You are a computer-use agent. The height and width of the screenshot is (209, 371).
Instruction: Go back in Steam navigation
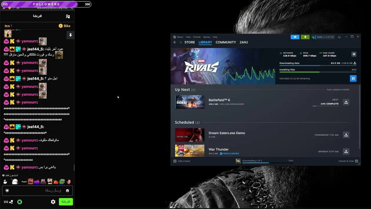point(175,42)
